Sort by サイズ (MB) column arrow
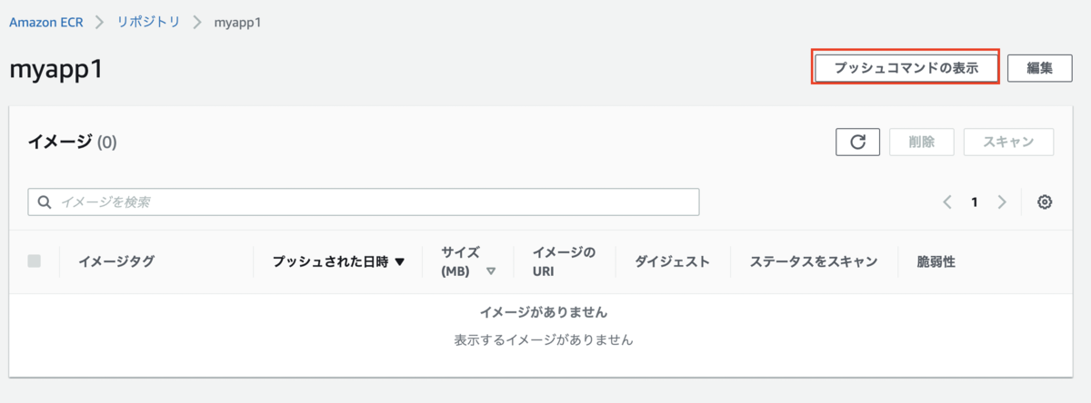Image resolution: width=1091 pixels, height=403 pixels. point(491,271)
